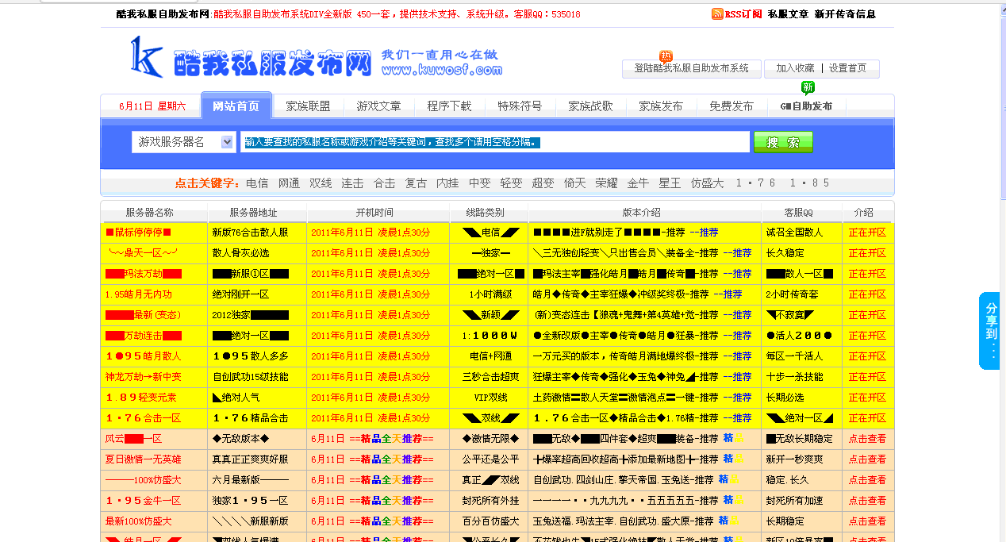Click the 加入收藏 bookmark link
Viewport: 1006px width, 542px height.
pos(793,68)
